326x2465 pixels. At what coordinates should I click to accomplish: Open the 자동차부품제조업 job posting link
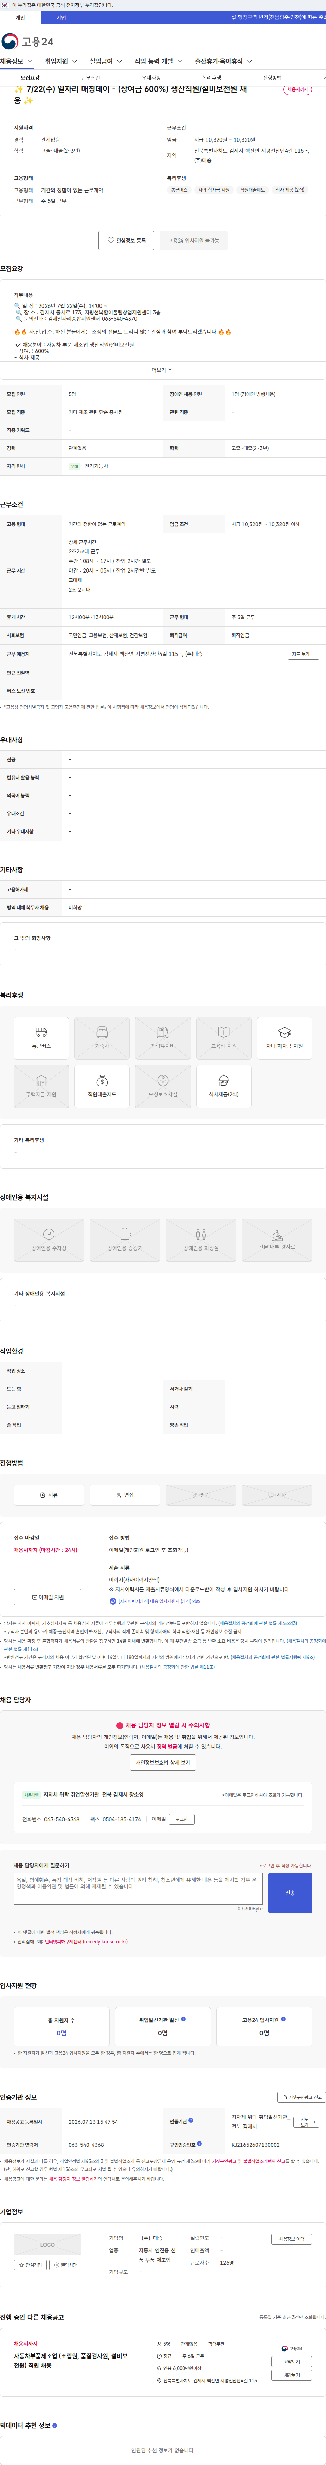(71, 2361)
